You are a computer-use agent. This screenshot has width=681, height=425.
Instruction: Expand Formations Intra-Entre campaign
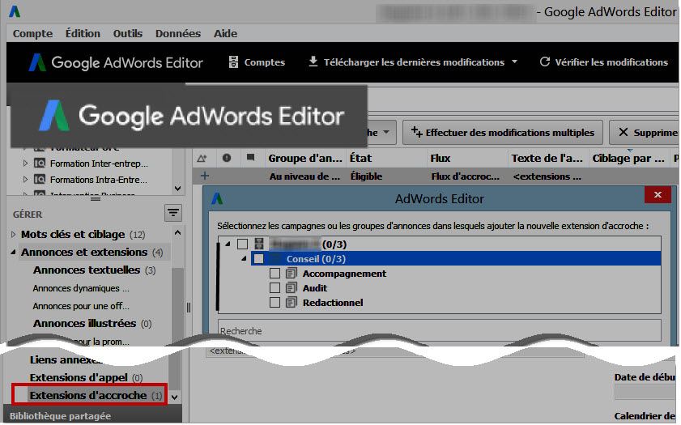[x=25, y=179]
